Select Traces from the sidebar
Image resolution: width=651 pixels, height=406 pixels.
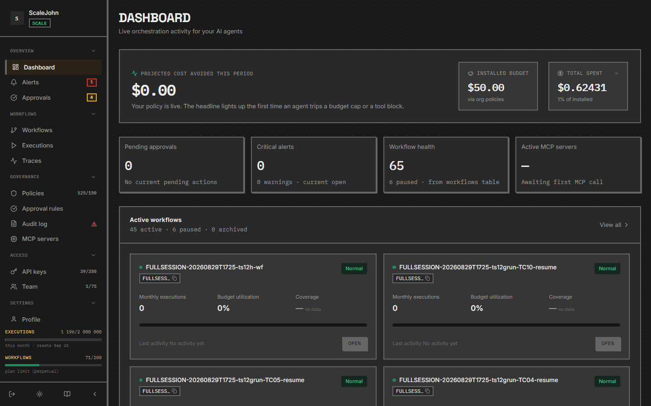pyautogui.click(x=53, y=161)
